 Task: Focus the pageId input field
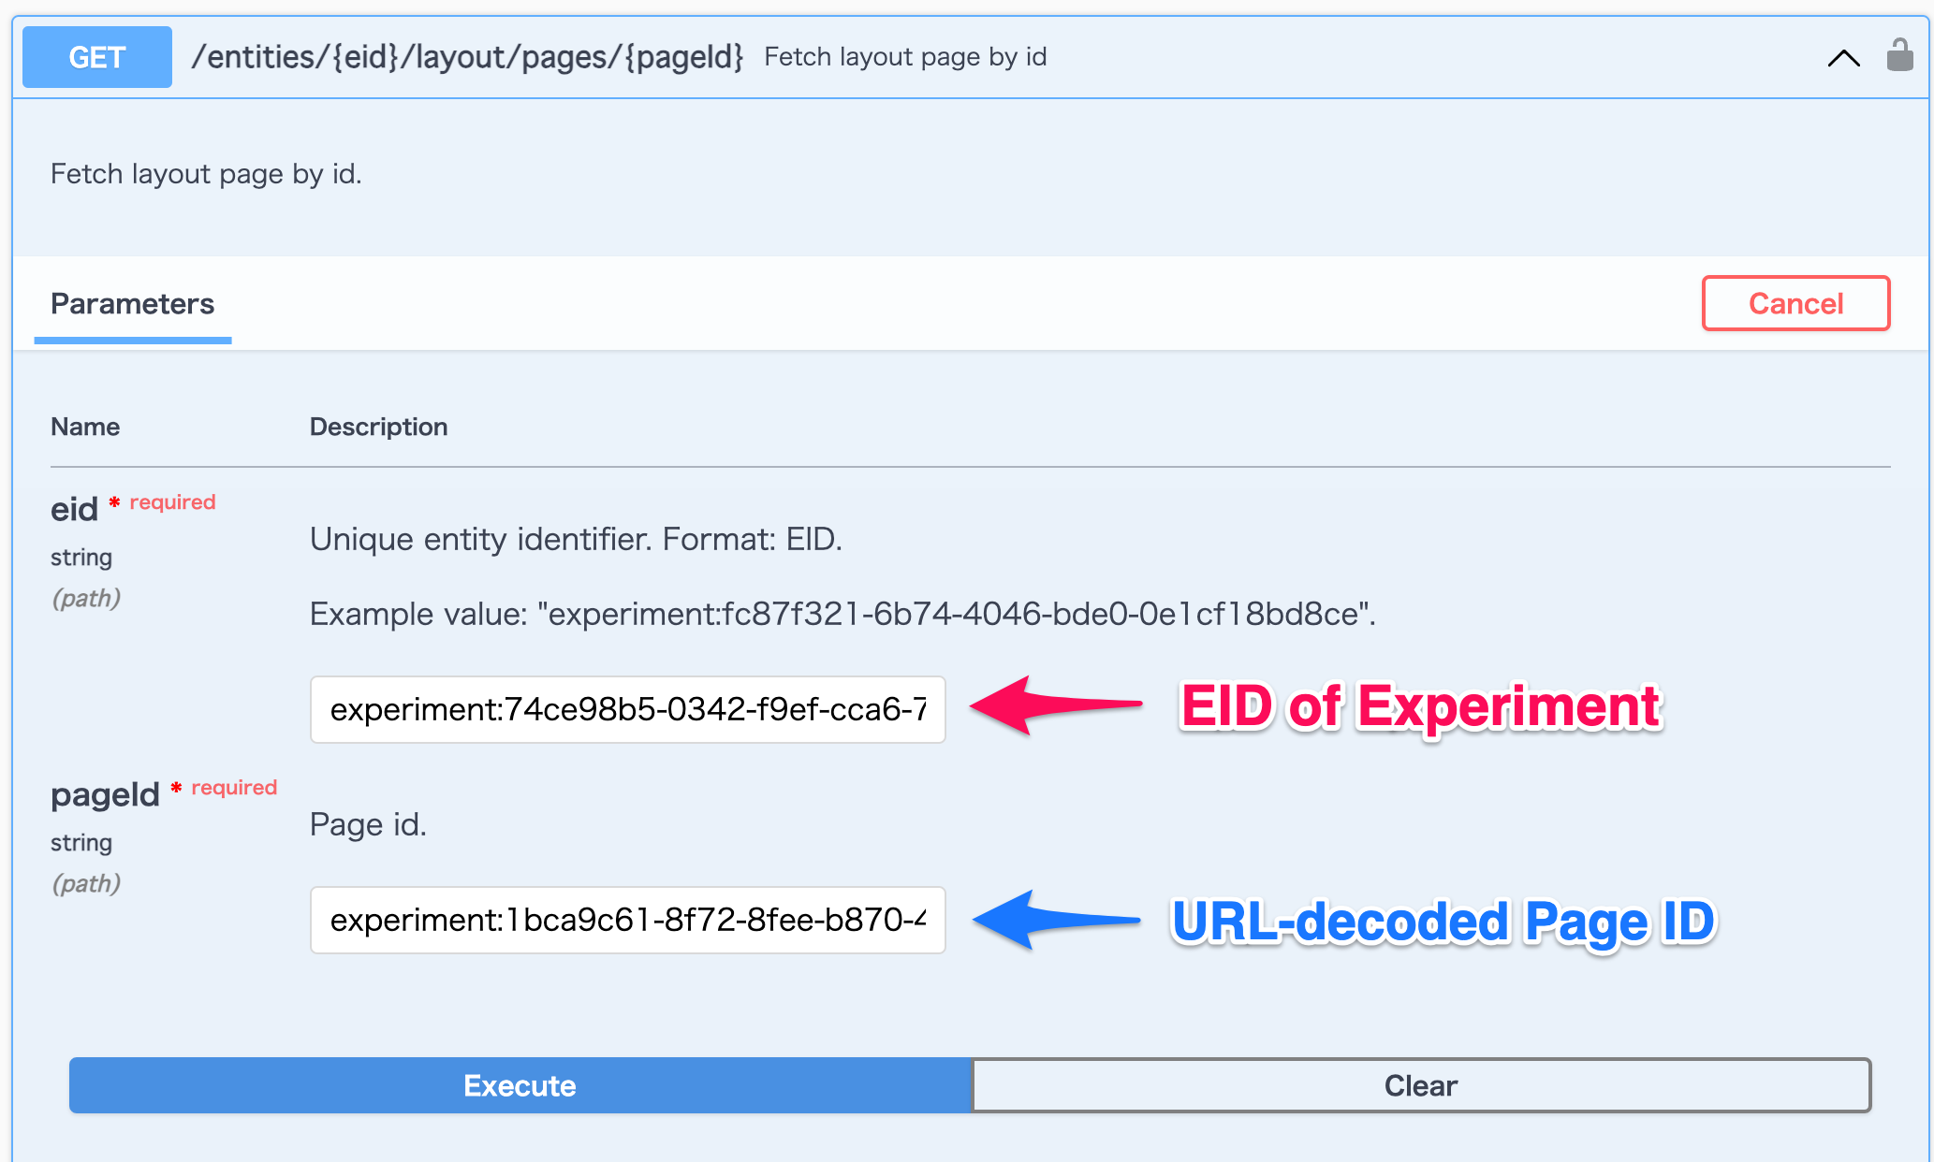pos(627,920)
